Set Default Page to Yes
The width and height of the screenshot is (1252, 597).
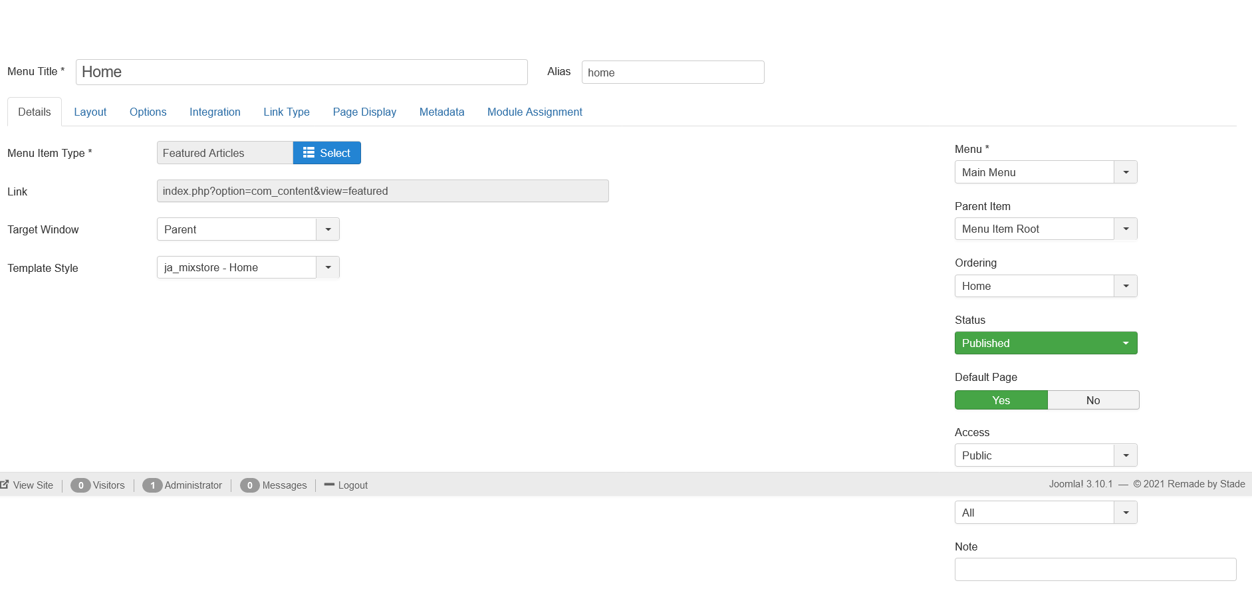click(1001, 400)
